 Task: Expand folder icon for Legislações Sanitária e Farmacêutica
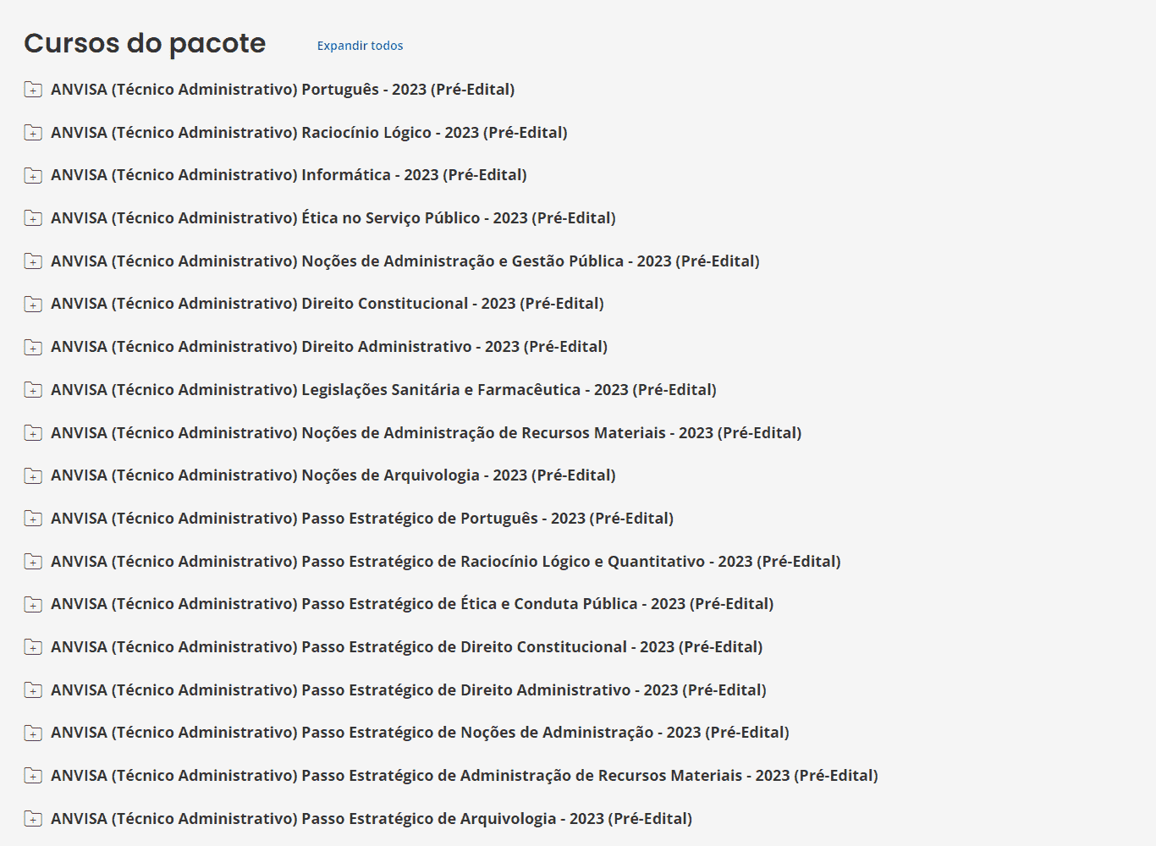coord(33,390)
